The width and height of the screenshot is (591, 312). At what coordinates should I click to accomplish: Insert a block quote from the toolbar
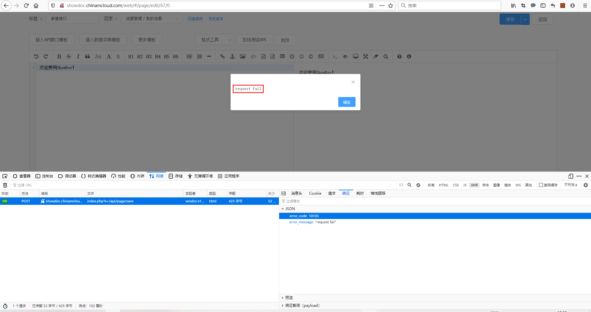tap(88, 56)
